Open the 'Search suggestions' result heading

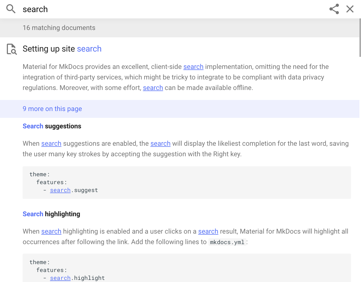(x=52, y=126)
